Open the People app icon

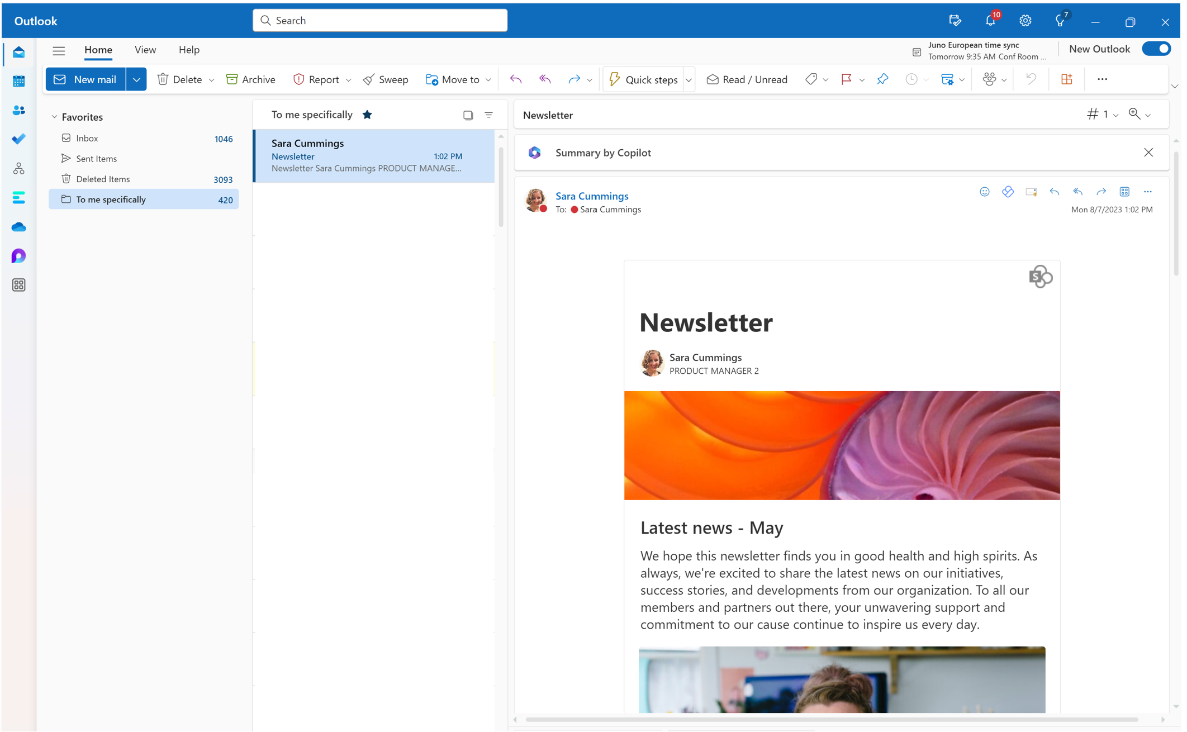18,110
